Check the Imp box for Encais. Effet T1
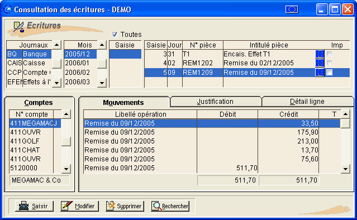 329,54
